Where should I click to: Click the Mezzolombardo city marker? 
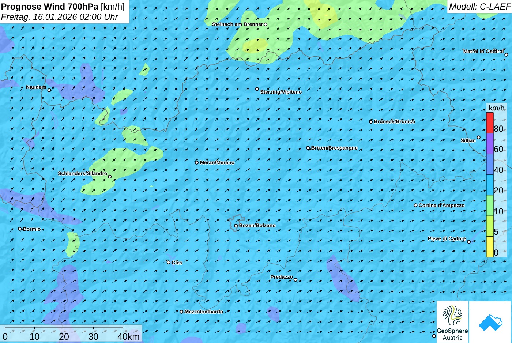tap(181, 312)
